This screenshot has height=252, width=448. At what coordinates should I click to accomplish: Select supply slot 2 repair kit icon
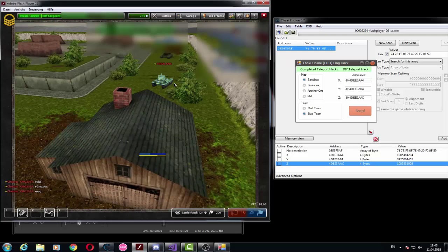22,212
